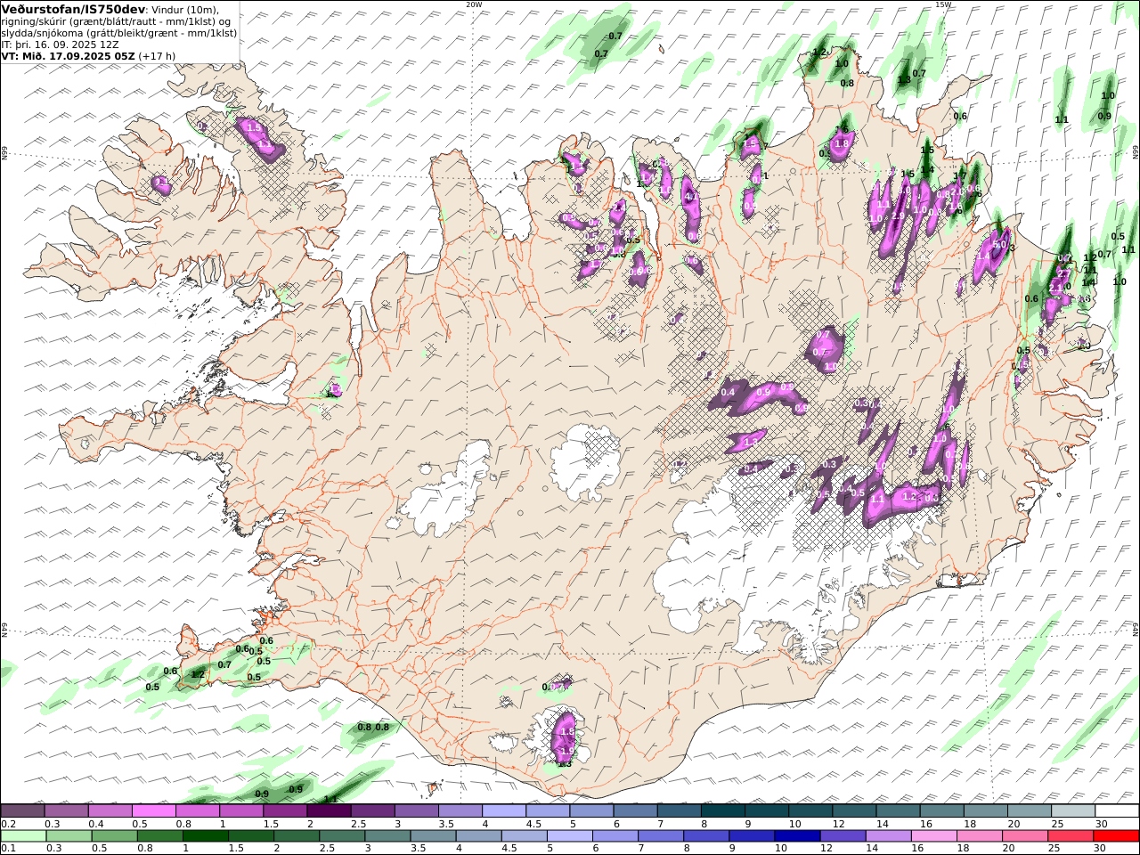Click the title text Veðurstofan/IS750dev
Screen dimensions: 1140x855
point(74,9)
